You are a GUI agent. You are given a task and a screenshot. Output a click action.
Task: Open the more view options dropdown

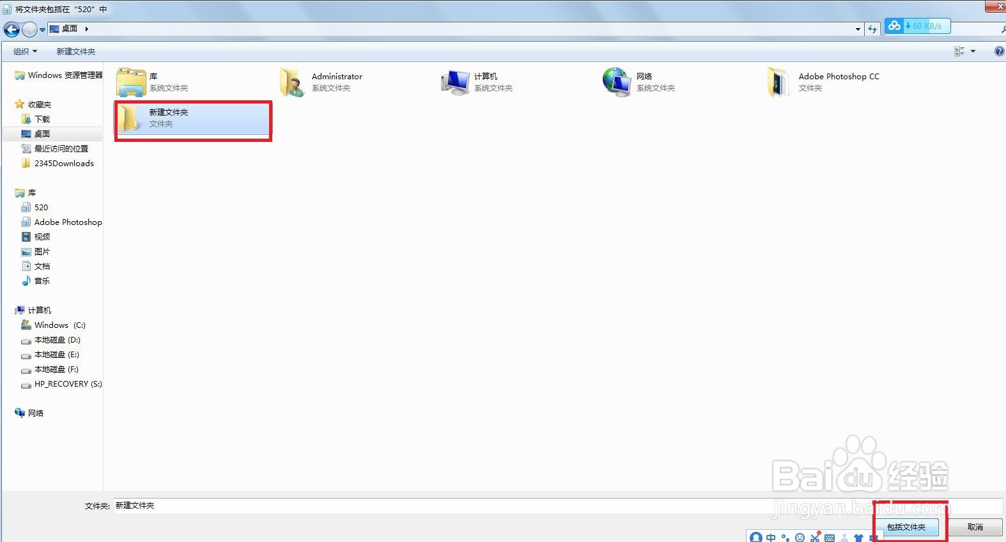[x=973, y=51]
